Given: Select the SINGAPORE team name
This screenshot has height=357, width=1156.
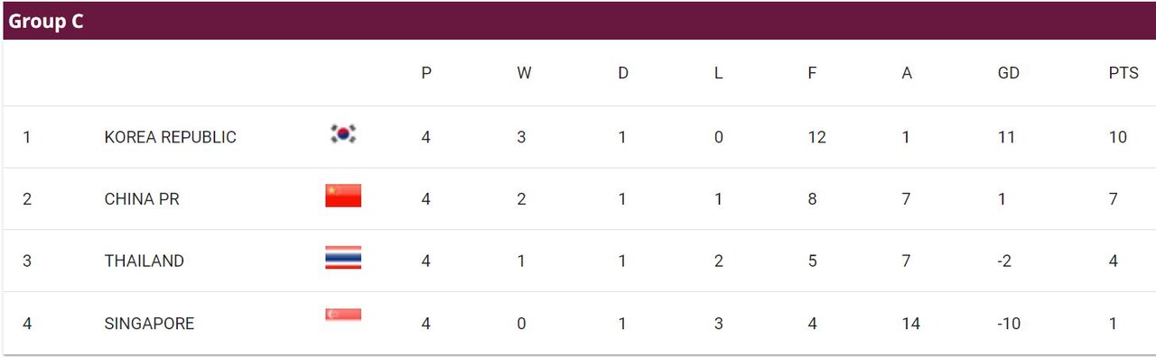Looking at the screenshot, I should (x=149, y=323).
